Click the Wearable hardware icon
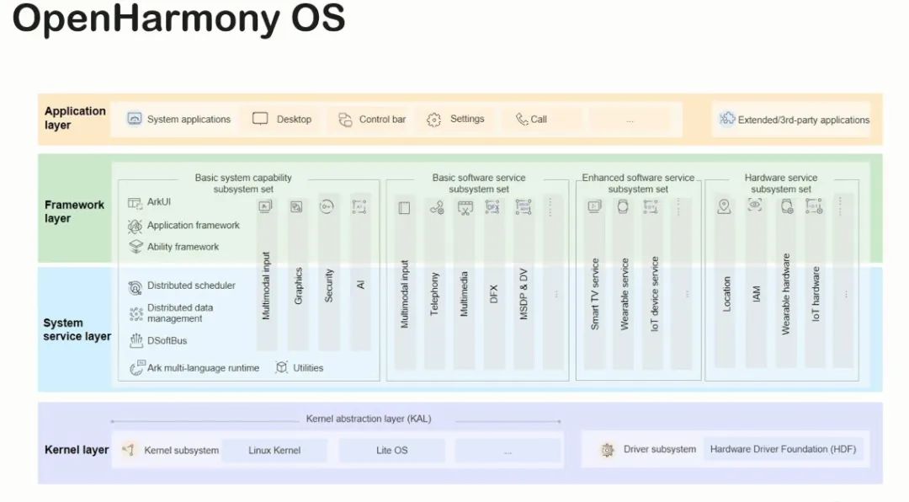This screenshot has height=502, width=909. click(x=787, y=206)
